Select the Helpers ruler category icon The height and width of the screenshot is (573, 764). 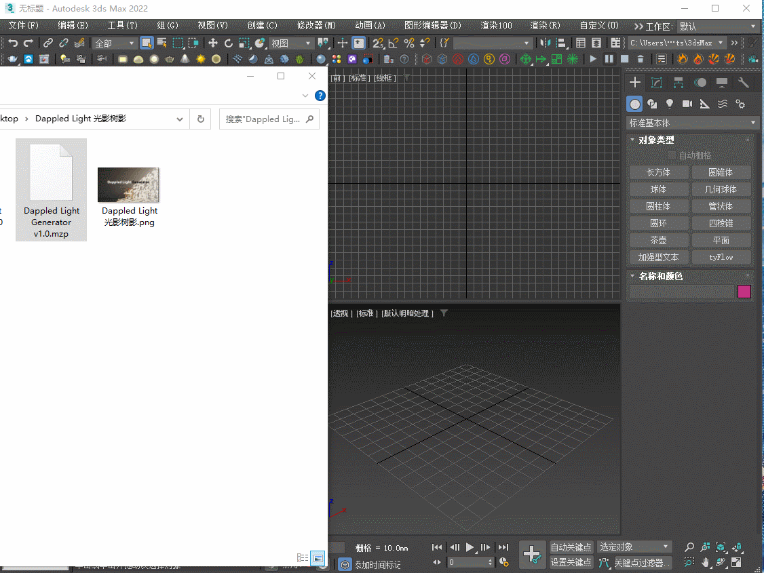point(705,104)
